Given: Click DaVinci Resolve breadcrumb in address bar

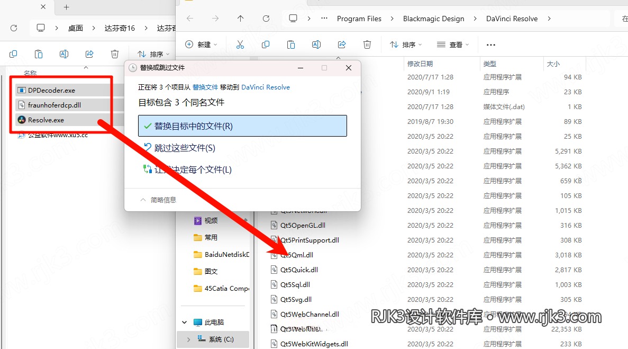Looking at the screenshot, I should pos(512,19).
